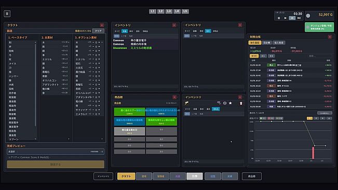Click the fast-forward icon in the time control
The width and height of the screenshot is (338, 190).
[292, 18]
